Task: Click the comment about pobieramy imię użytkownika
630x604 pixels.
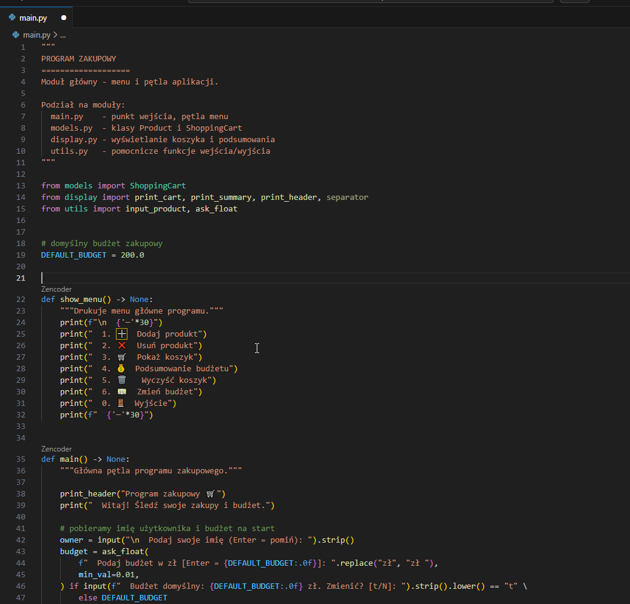Action: point(167,529)
